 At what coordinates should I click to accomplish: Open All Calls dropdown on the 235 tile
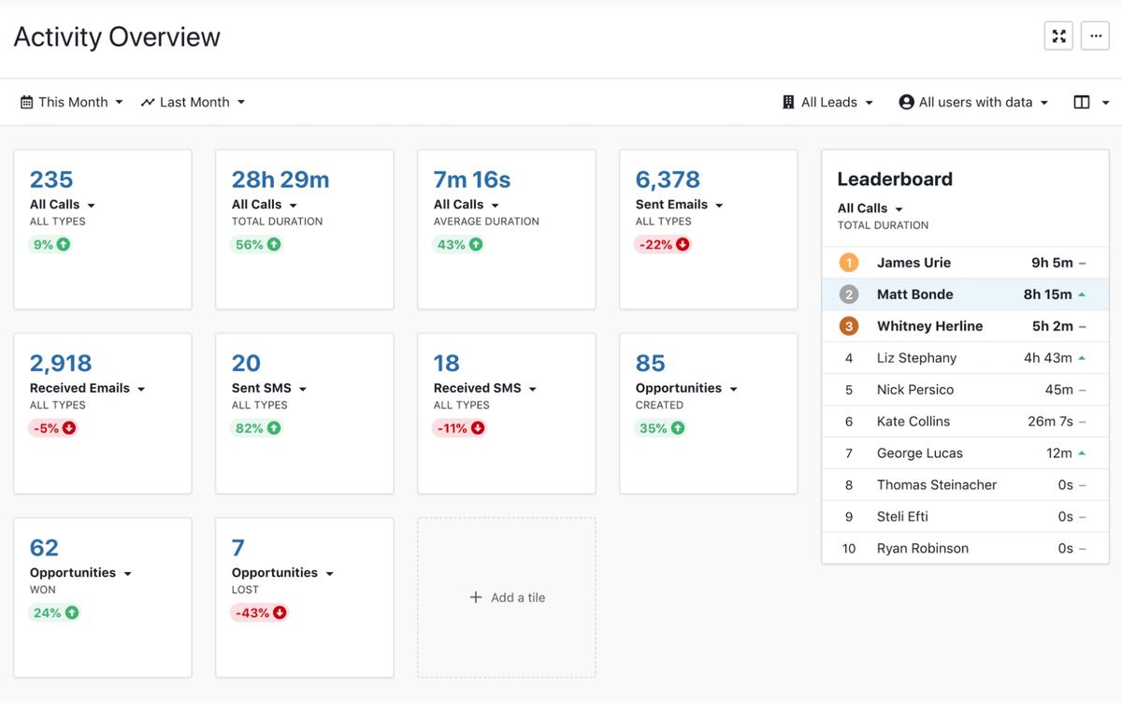click(63, 205)
